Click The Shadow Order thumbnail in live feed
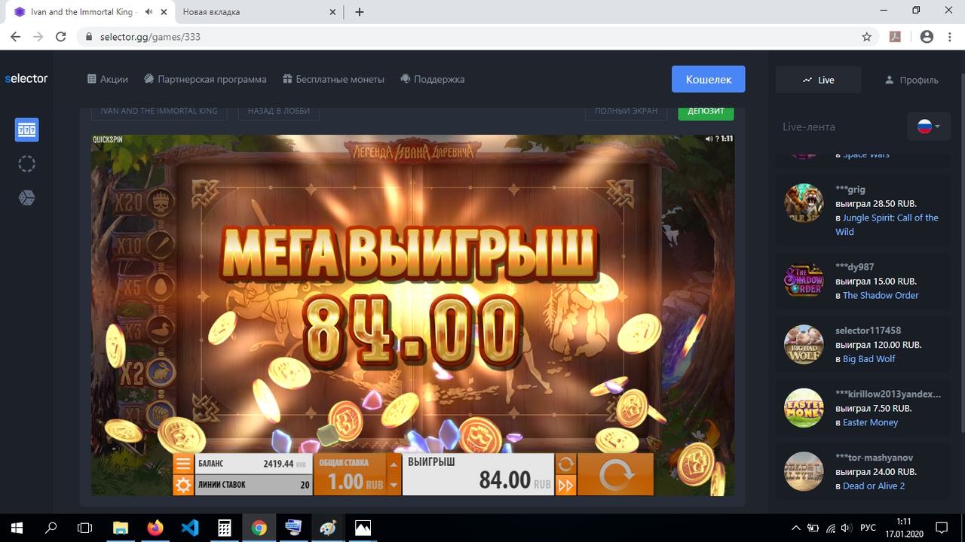 (804, 281)
